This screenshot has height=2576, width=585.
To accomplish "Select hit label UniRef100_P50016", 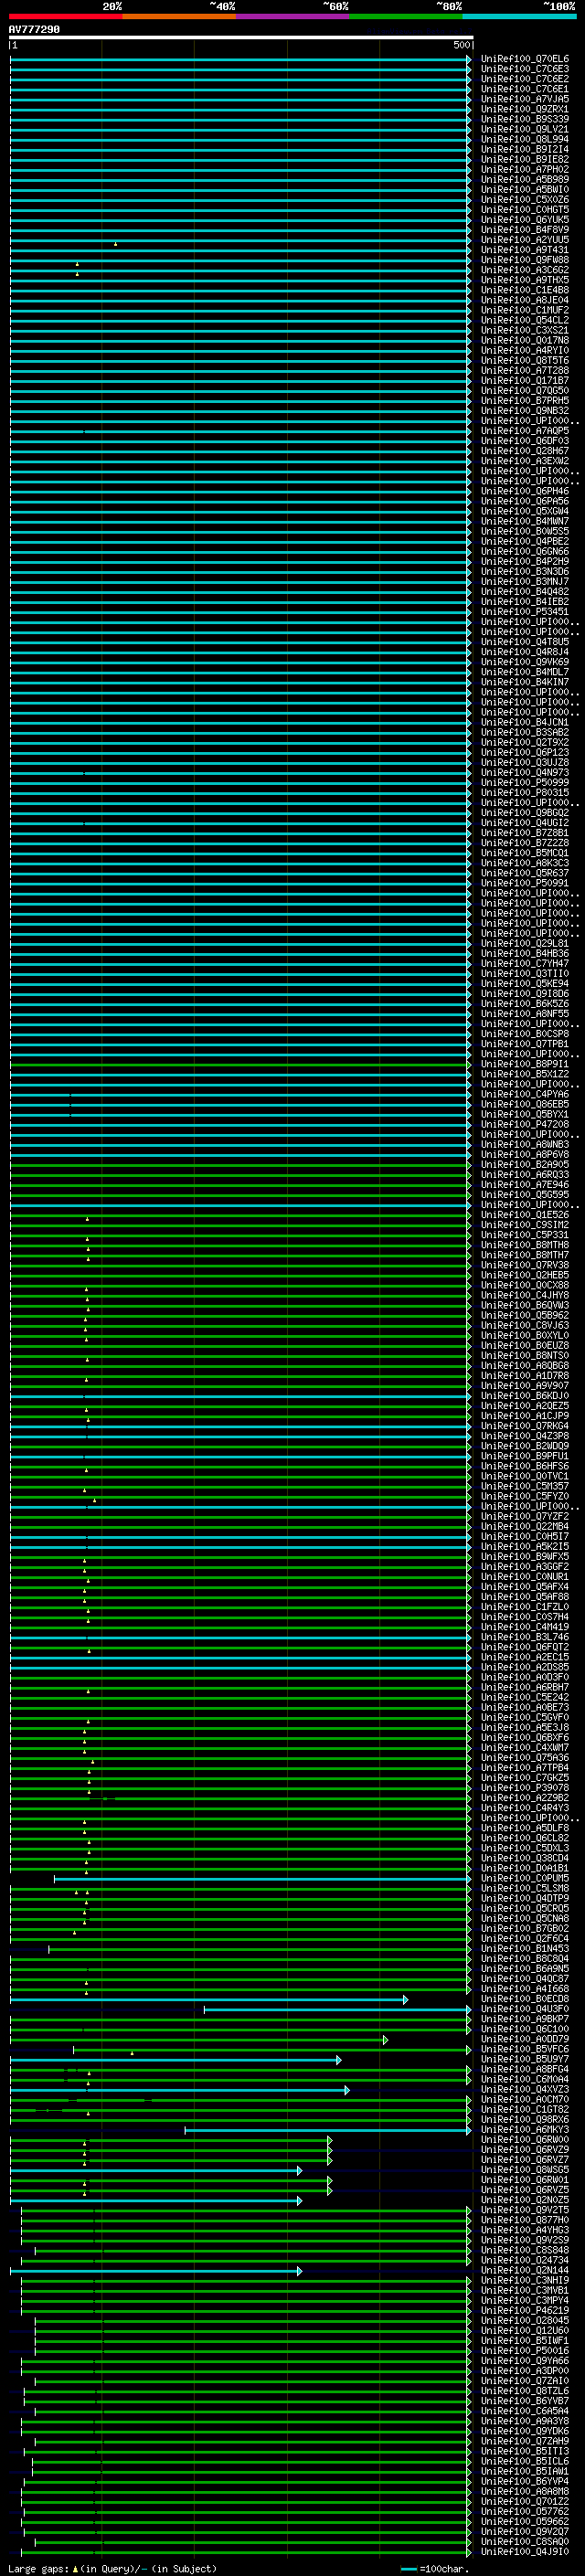I will (525, 2351).
